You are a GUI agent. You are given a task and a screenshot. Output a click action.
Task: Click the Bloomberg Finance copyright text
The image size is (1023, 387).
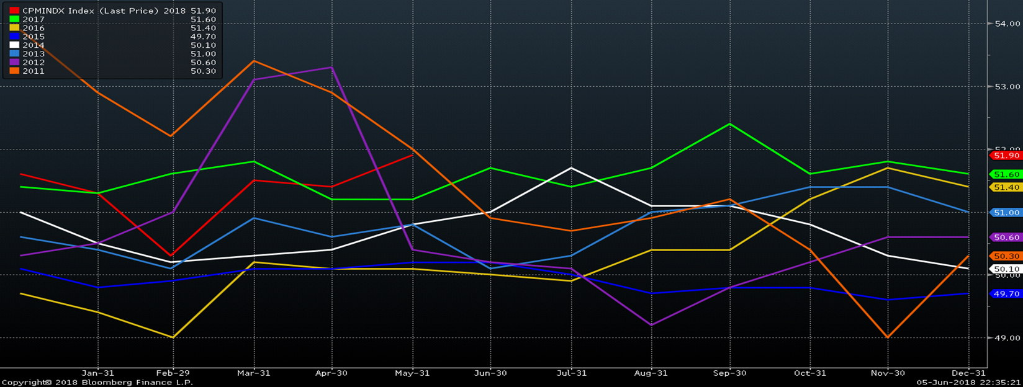point(97,382)
